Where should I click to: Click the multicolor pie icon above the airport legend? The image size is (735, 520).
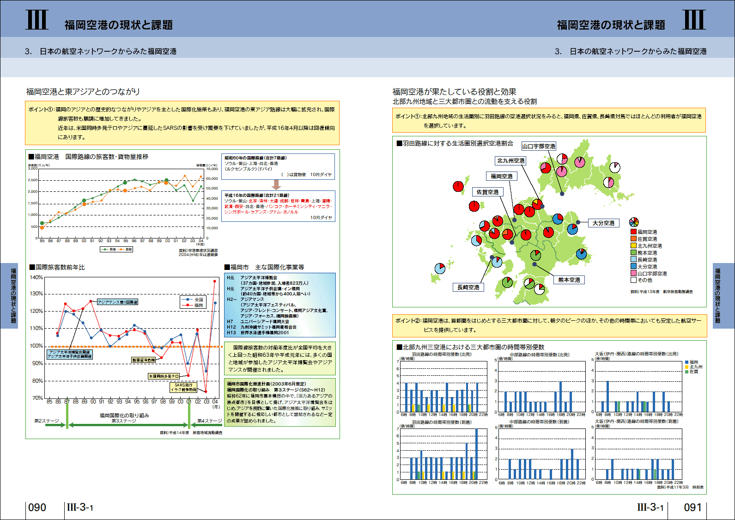pyautogui.click(x=634, y=222)
